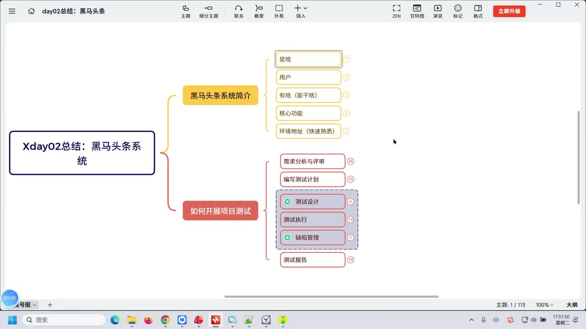Enter ZEN mode
The height and width of the screenshot is (329, 586).
point(396,11)
